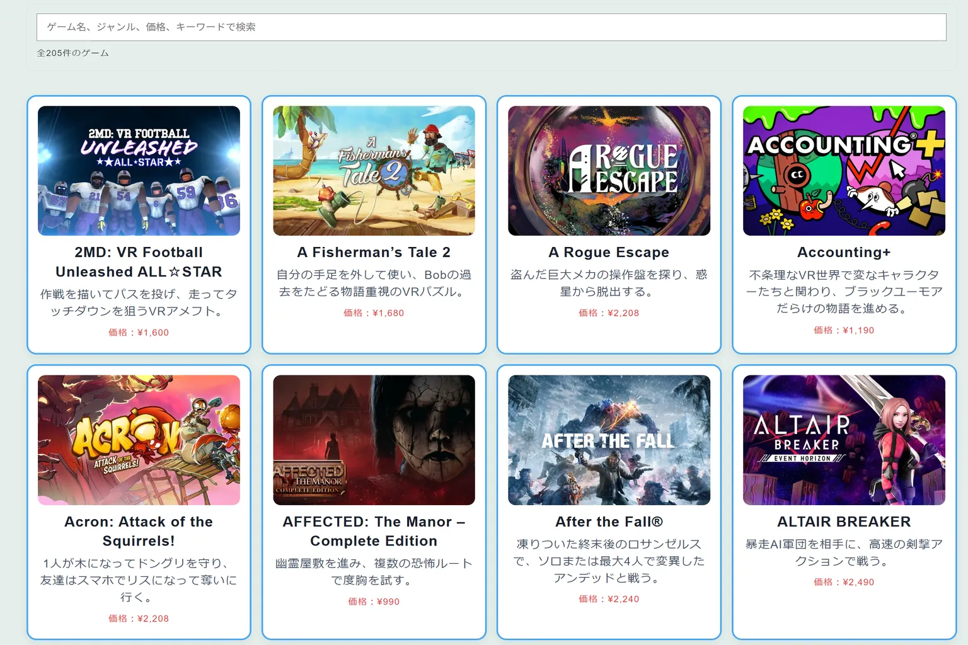
Task: Select the title AFFECTED: The Manor – Complete Edition
Action: [x=374, y=531]
